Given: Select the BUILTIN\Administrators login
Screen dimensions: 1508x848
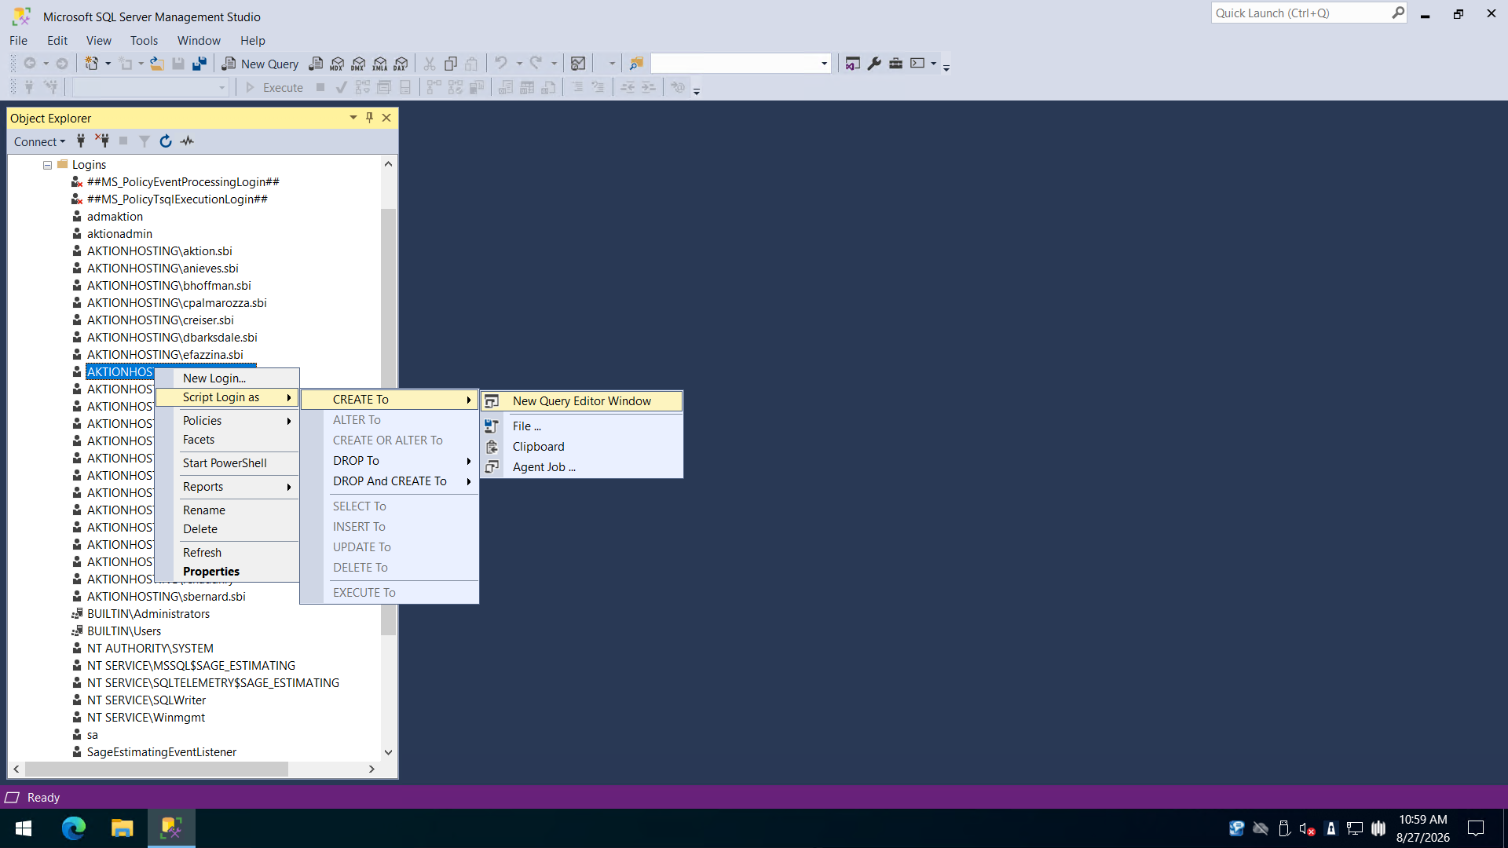Looking at the screenshot, I should pos(148,614).
